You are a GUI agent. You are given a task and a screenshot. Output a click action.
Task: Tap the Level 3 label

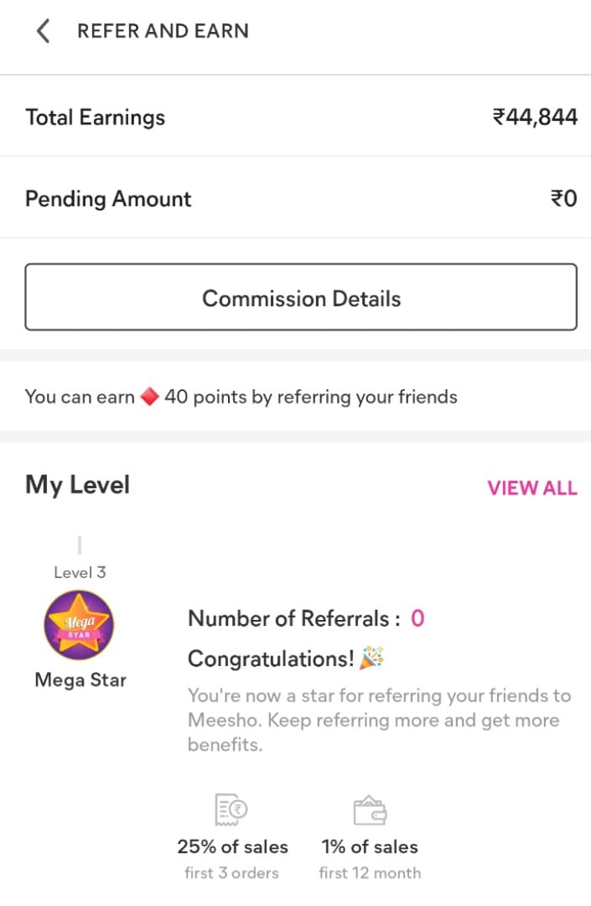(80, 573)
